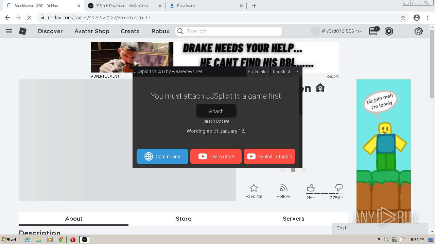Image resolution: width=435 pixels, height=244 pixels.
Task: Like the game with thumbs up
Action: pyautogui.click(x=311, y=188)
